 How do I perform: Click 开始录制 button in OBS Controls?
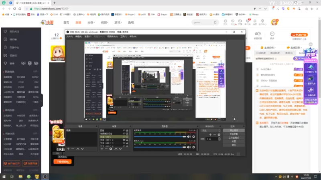[x=234, y=134]
